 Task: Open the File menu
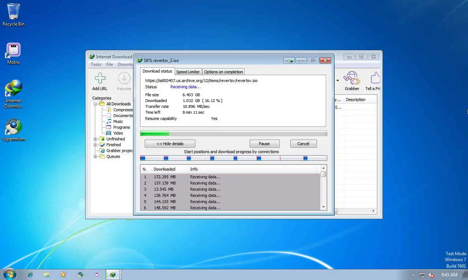[x=110, y=65]
